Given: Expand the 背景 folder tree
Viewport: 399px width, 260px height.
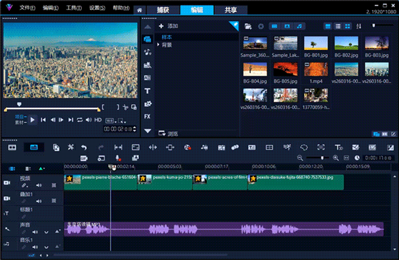Looking at the screenshot, I should coord(158,45).
